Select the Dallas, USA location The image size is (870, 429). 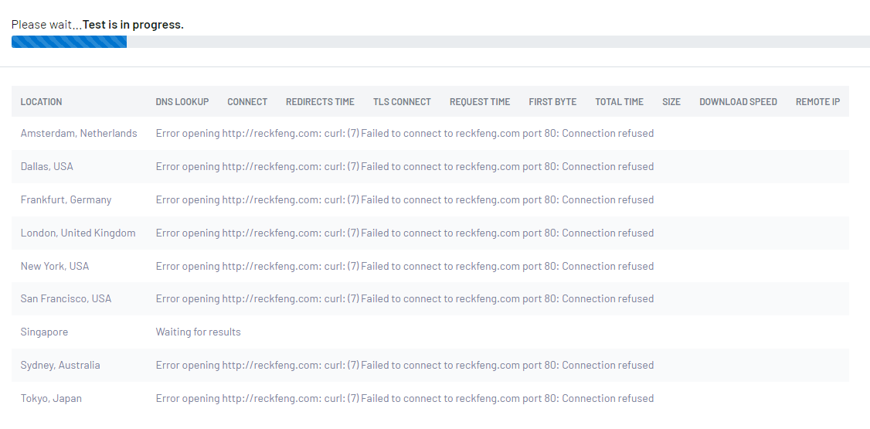(46, 166)
